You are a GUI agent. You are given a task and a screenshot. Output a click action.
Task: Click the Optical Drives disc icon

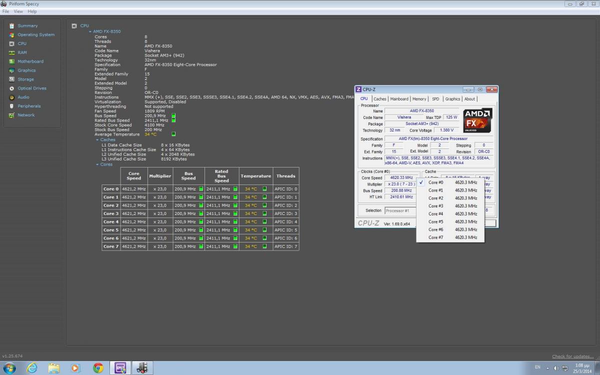11,88
